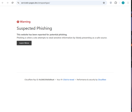Click the browser forward arrow
The image size is (132, 112).
pyautogui.click(x=7, y=3)
